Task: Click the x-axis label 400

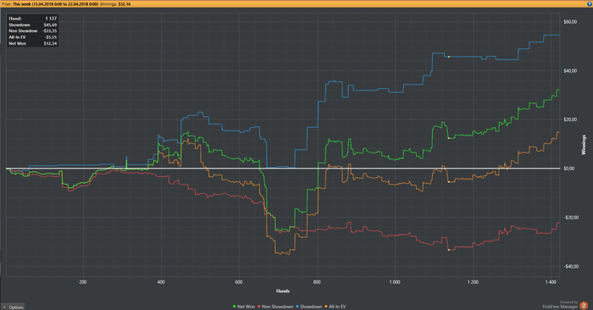Action: pyautogui.click(x=161, y=282)
